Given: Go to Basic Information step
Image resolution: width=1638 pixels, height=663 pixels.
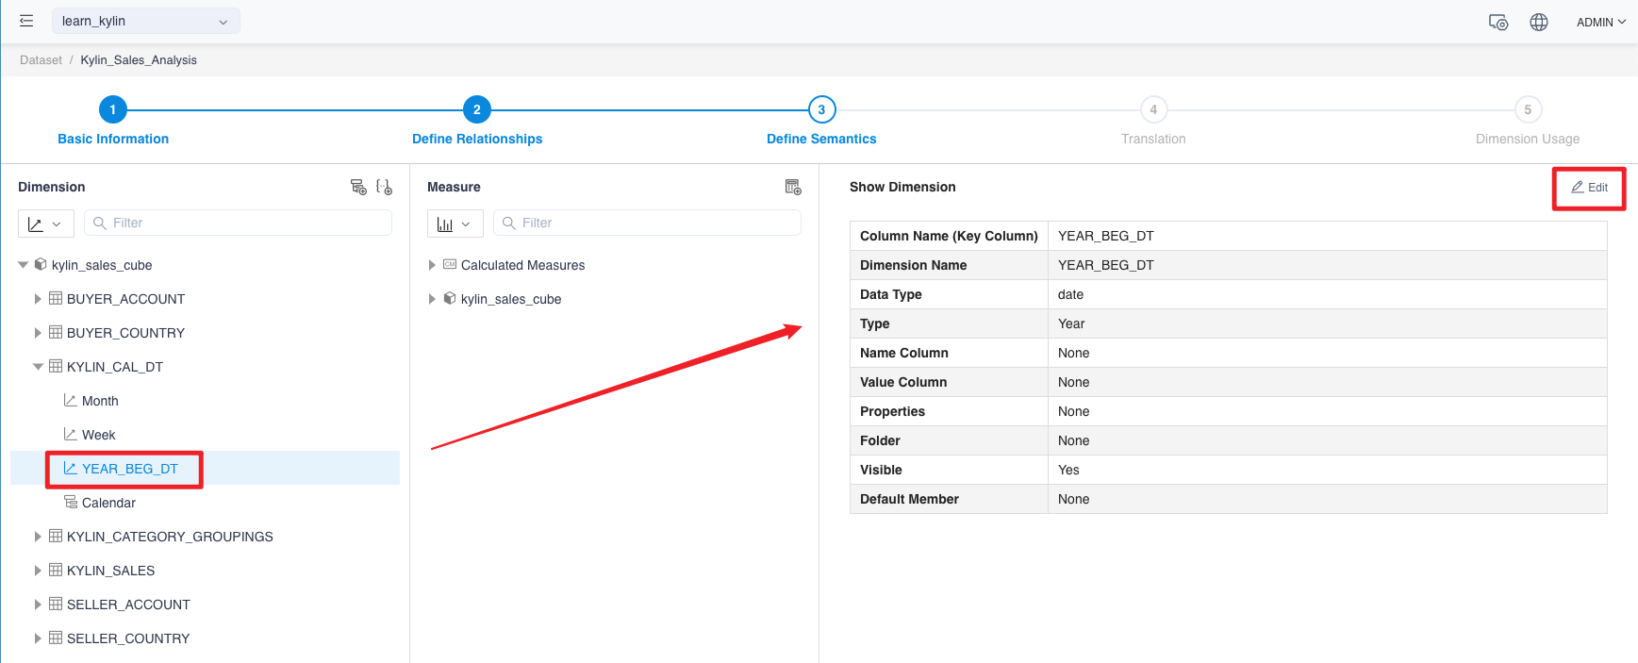Looking at the screenshot, I should [112, 110].
